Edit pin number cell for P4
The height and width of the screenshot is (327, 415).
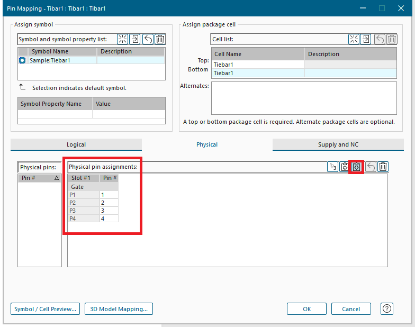(x=109, y=219)
